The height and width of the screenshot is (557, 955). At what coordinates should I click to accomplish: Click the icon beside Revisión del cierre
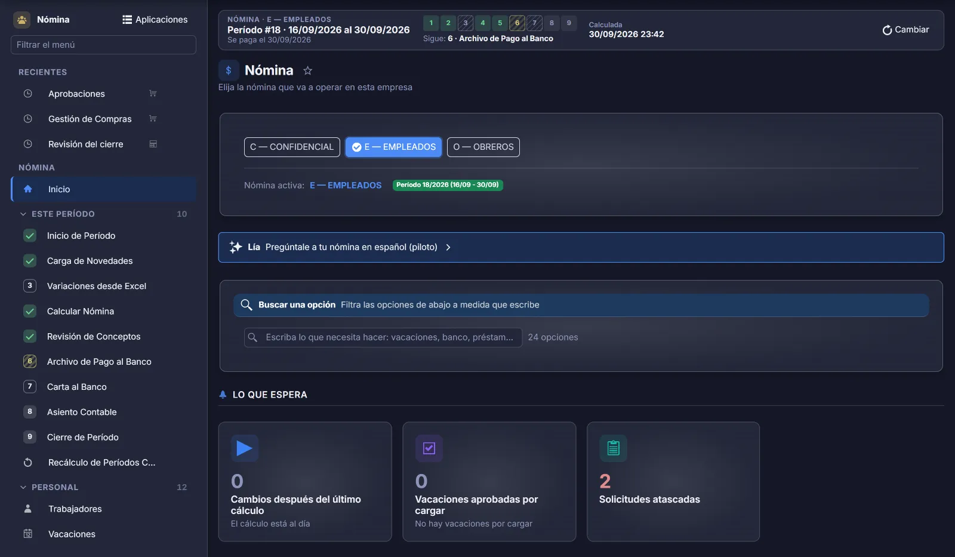[153, 144]
